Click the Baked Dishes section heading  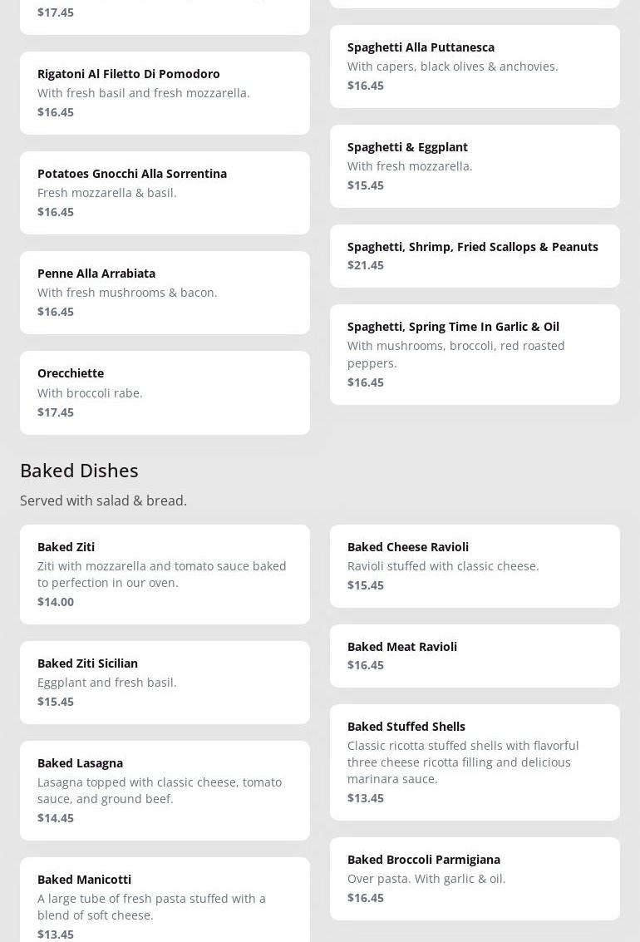point(79,470)
